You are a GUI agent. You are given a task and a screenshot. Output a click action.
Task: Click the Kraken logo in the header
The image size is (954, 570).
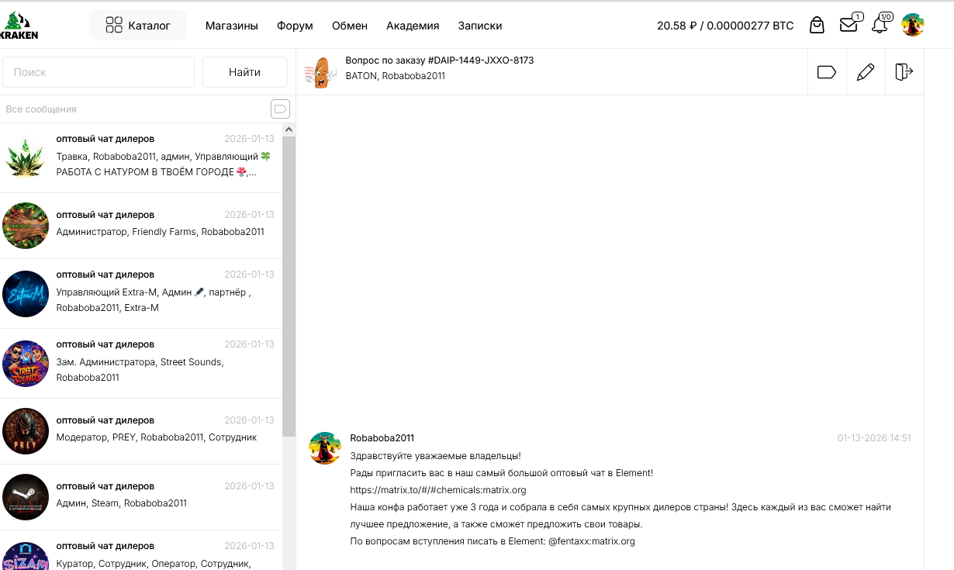tap(20, 26)
